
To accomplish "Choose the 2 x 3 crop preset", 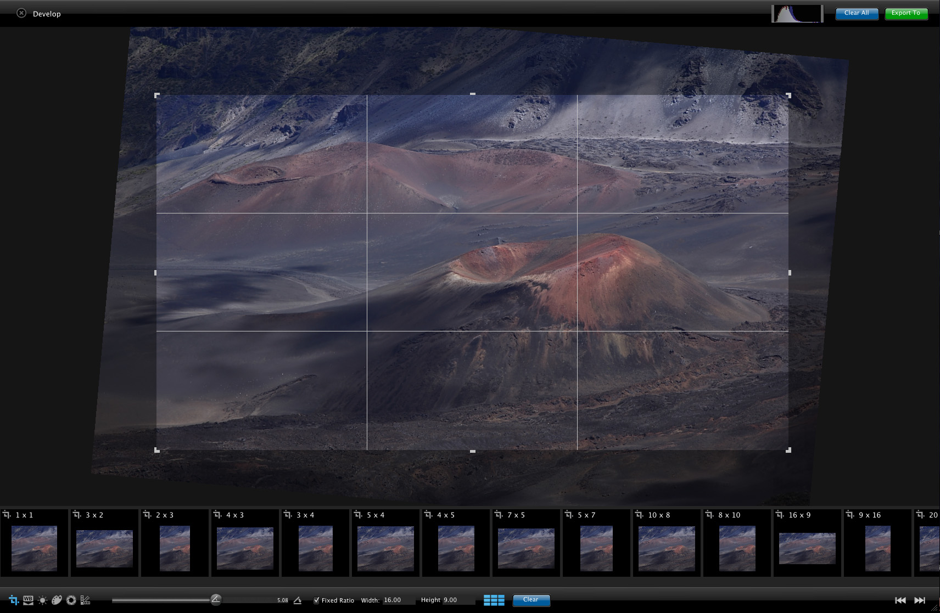I will coord(175,543).
